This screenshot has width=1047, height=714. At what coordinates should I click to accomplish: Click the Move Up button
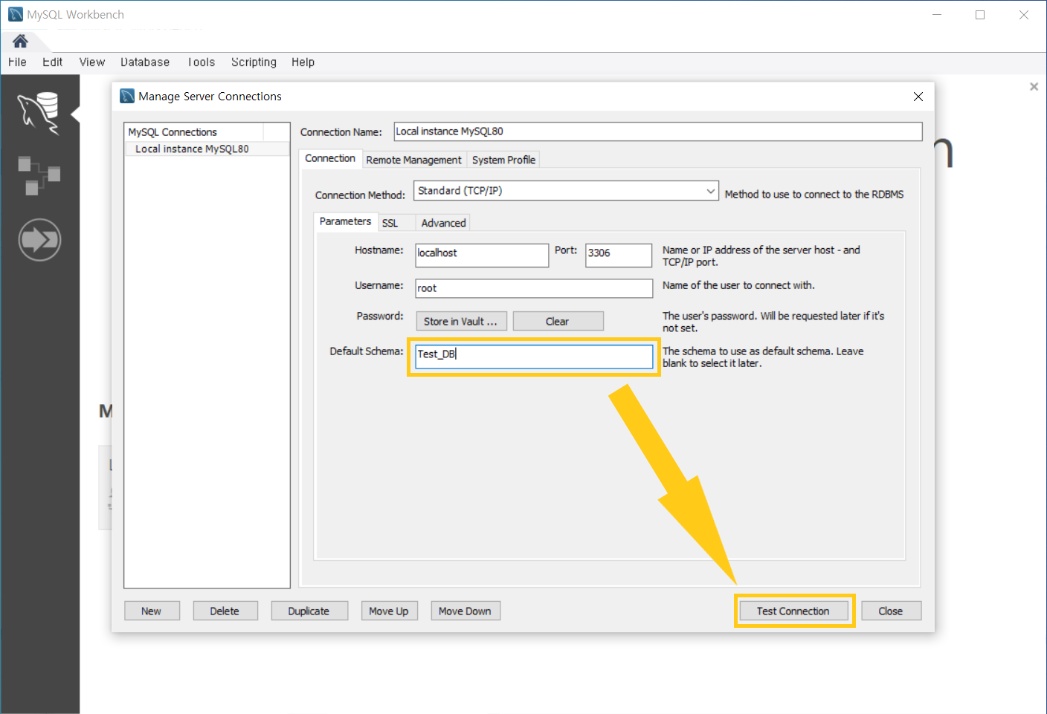pyautogui.click(x=389, y=611)
